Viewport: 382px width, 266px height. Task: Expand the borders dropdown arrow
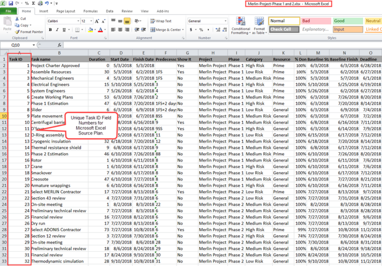82,30
